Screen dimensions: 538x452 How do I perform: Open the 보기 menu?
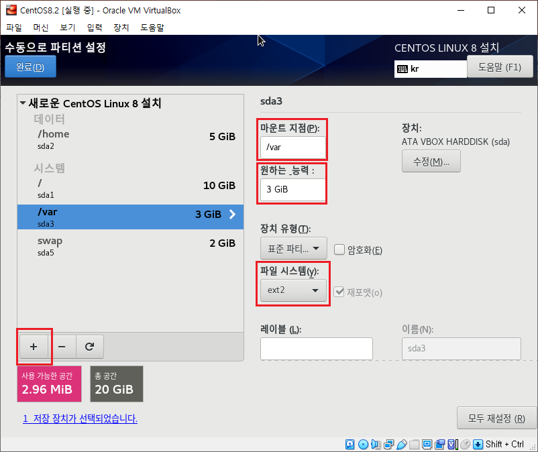68,27
